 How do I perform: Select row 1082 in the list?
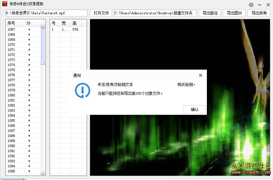(23, 105)
